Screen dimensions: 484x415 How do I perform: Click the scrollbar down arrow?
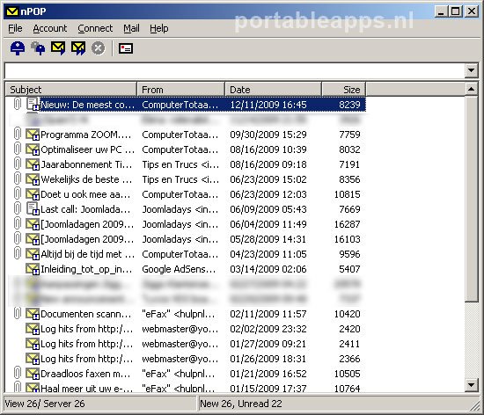[471, 385]
